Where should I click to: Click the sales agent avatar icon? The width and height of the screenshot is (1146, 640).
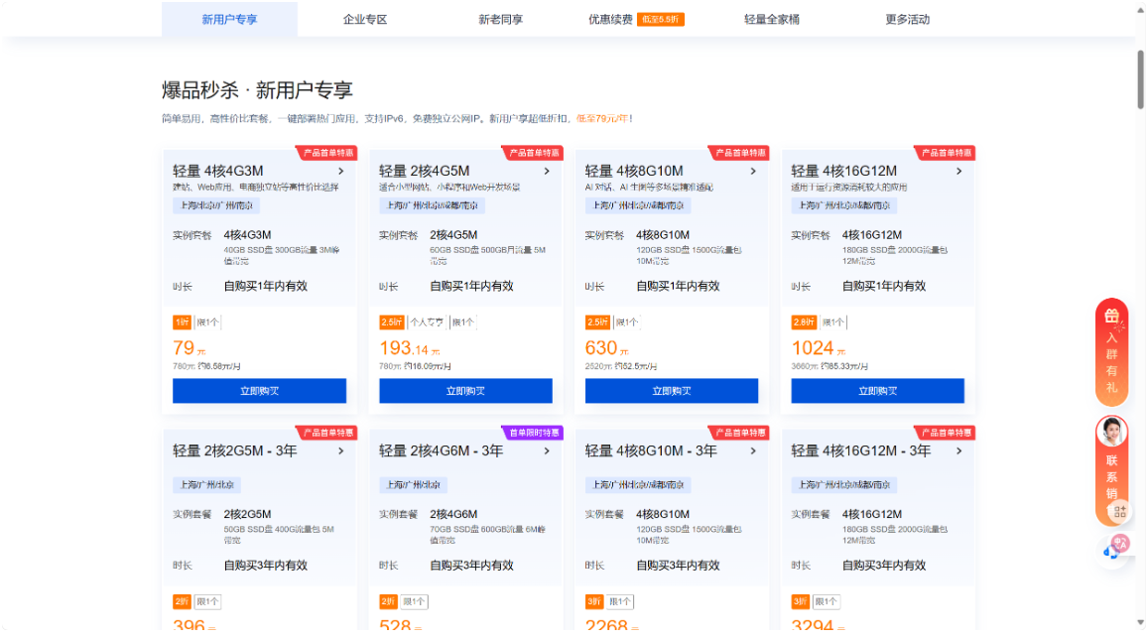[1111, 433]
